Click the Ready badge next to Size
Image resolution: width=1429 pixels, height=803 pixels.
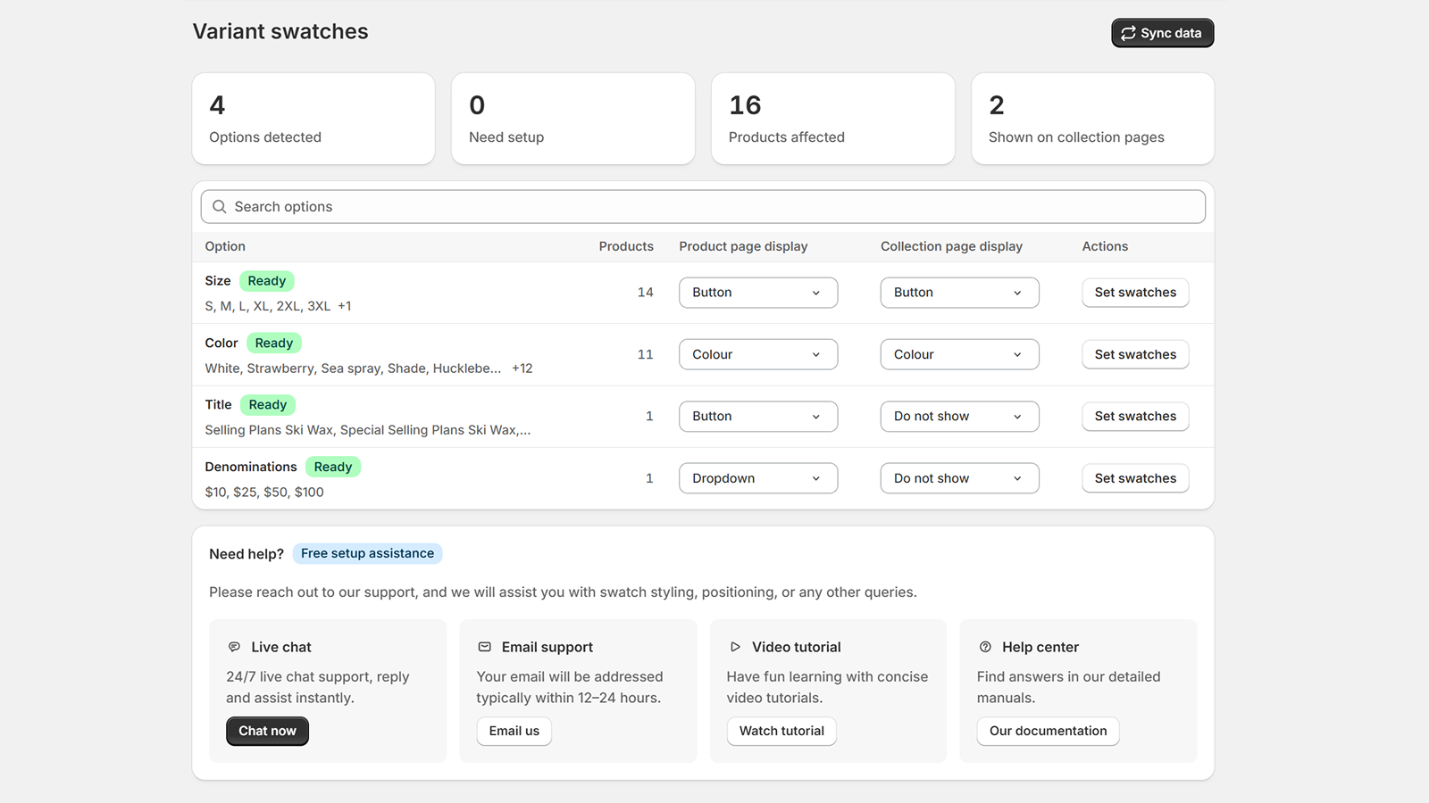tap(267, 281)
